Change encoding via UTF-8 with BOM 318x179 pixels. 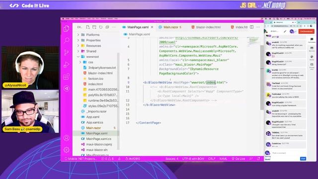(x=193, y=159)
